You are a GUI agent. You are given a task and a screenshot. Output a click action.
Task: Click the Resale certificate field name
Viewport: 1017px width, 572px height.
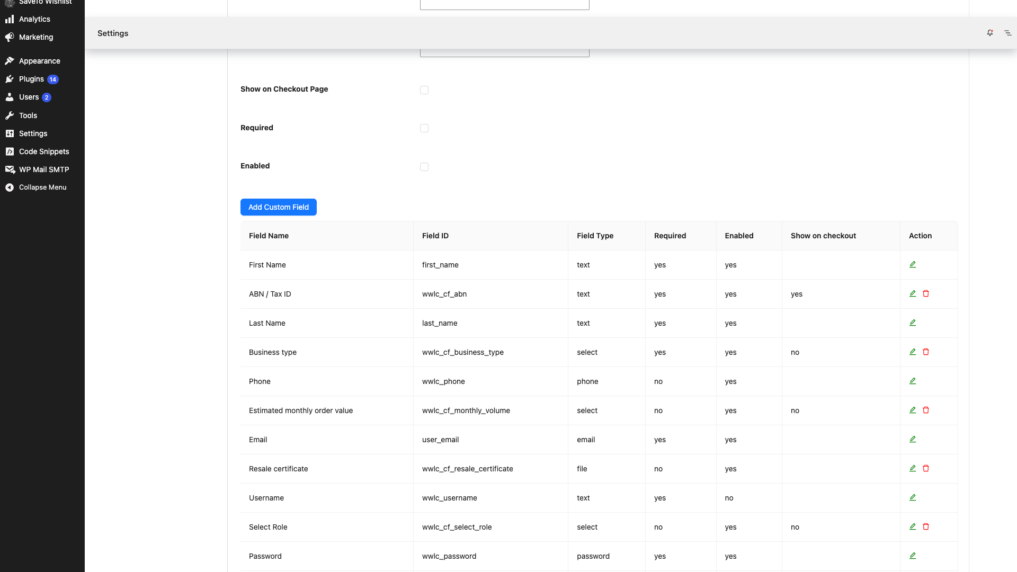pos(279,469)
